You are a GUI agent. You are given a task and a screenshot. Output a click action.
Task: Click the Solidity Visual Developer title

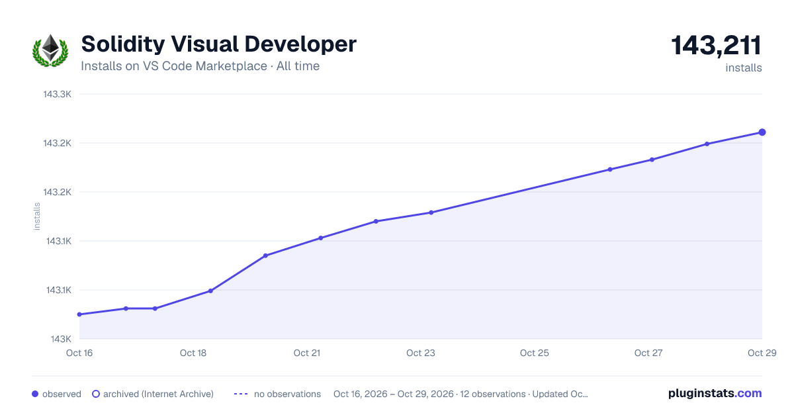[x=218, y=44]
